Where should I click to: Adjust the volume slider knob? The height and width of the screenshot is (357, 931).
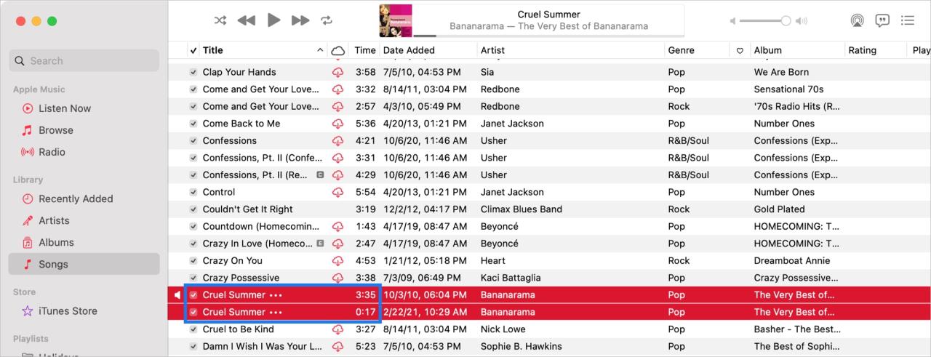tap(786, 21)
